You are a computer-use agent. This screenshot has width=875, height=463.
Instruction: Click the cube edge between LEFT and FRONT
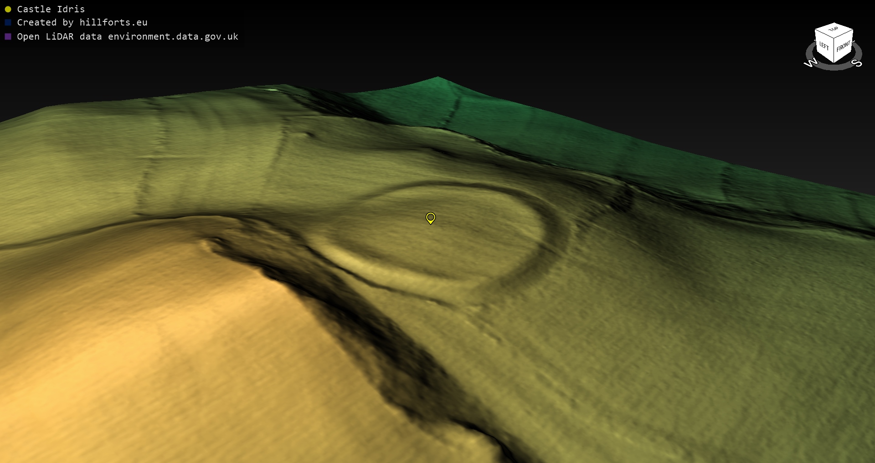834,51
